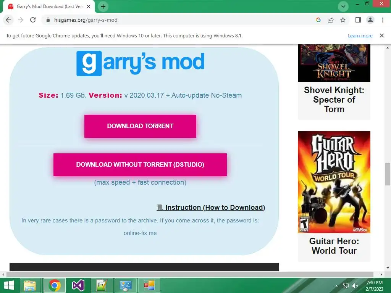
Task: Open the Google search icon in address bar
Action: click(x=318, y=20)
